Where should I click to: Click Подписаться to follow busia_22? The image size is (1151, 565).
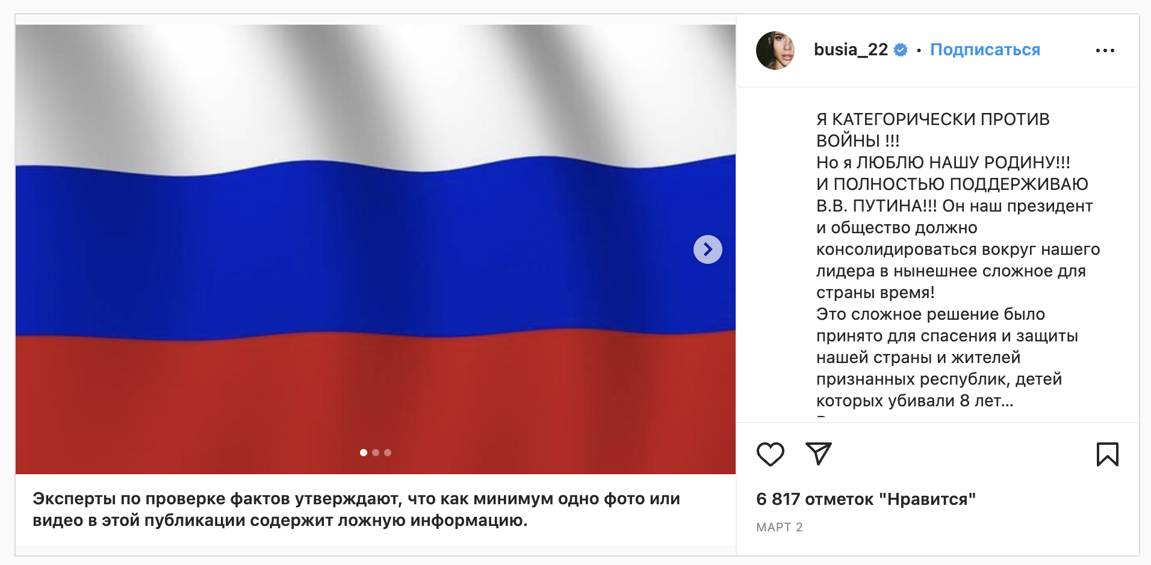pyautogui.click(x=985, y=50)
